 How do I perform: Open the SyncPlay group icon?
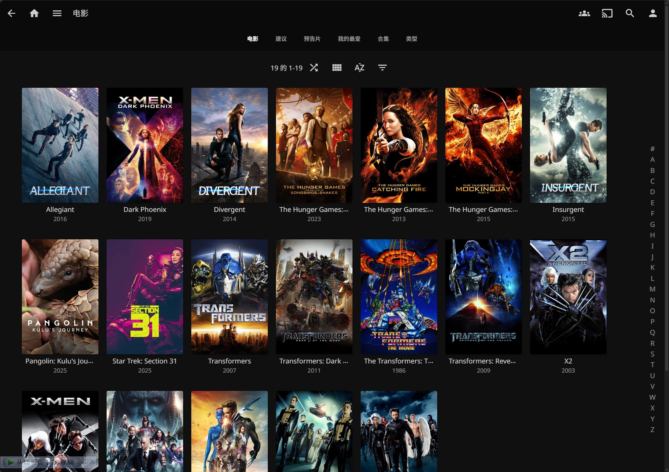(x=584, y=13)
